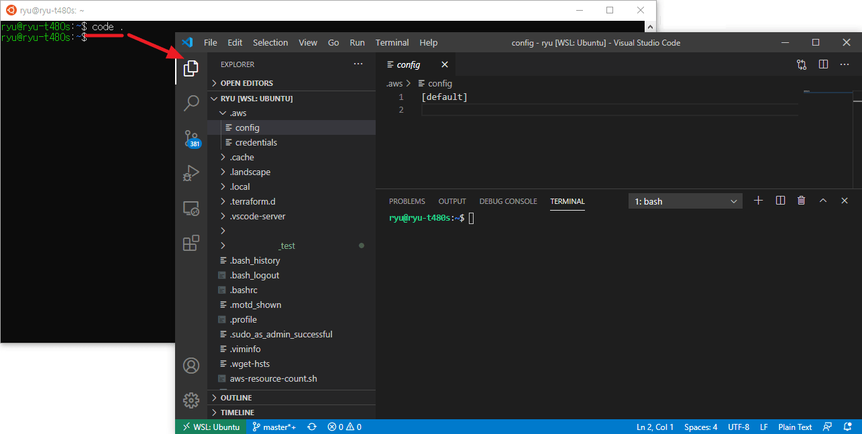Maximize the terminal panel with up chevron
862x434 pixels.
click(823, 201)
